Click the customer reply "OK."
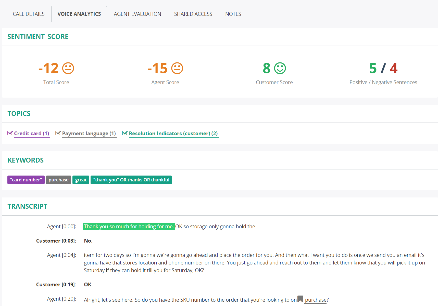Image resolution: width=438 pixels, height=306 pixels. click(88, 285)
